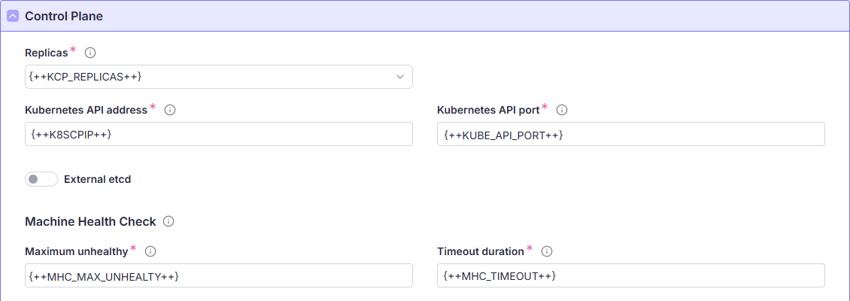The image size is (850, 301).
Task: Click the Kubernetes API address label
Action: (86, 110)
